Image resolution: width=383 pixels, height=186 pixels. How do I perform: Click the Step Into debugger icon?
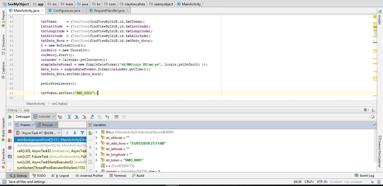pyautogui.click(x=77, y=117)
